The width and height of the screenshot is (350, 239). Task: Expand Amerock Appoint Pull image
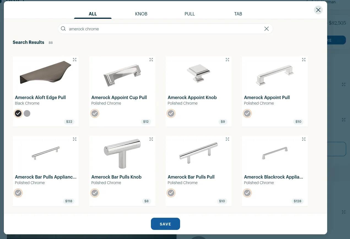pos(304,60)
